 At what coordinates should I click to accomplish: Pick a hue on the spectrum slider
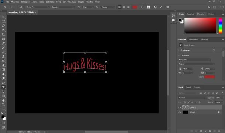(x=221, y=26)
